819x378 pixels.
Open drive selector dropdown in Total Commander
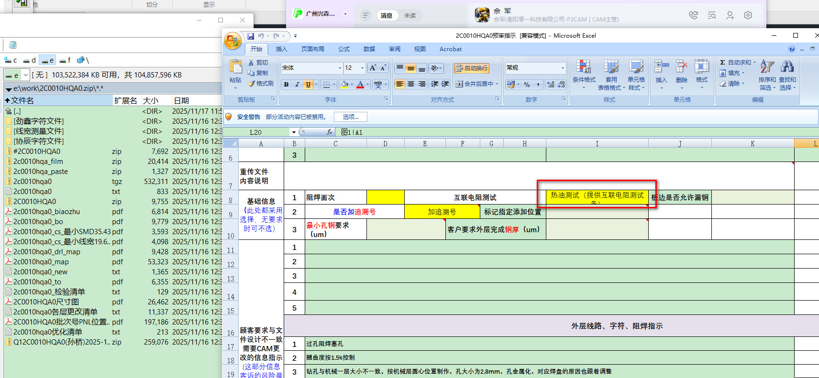[x=25, y=75]
